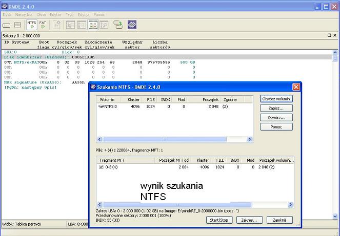Image resolution: width=340 pixels, height=236 pixels.
Task: Open the directory tree view icon
Action: (x=70, y=25)
